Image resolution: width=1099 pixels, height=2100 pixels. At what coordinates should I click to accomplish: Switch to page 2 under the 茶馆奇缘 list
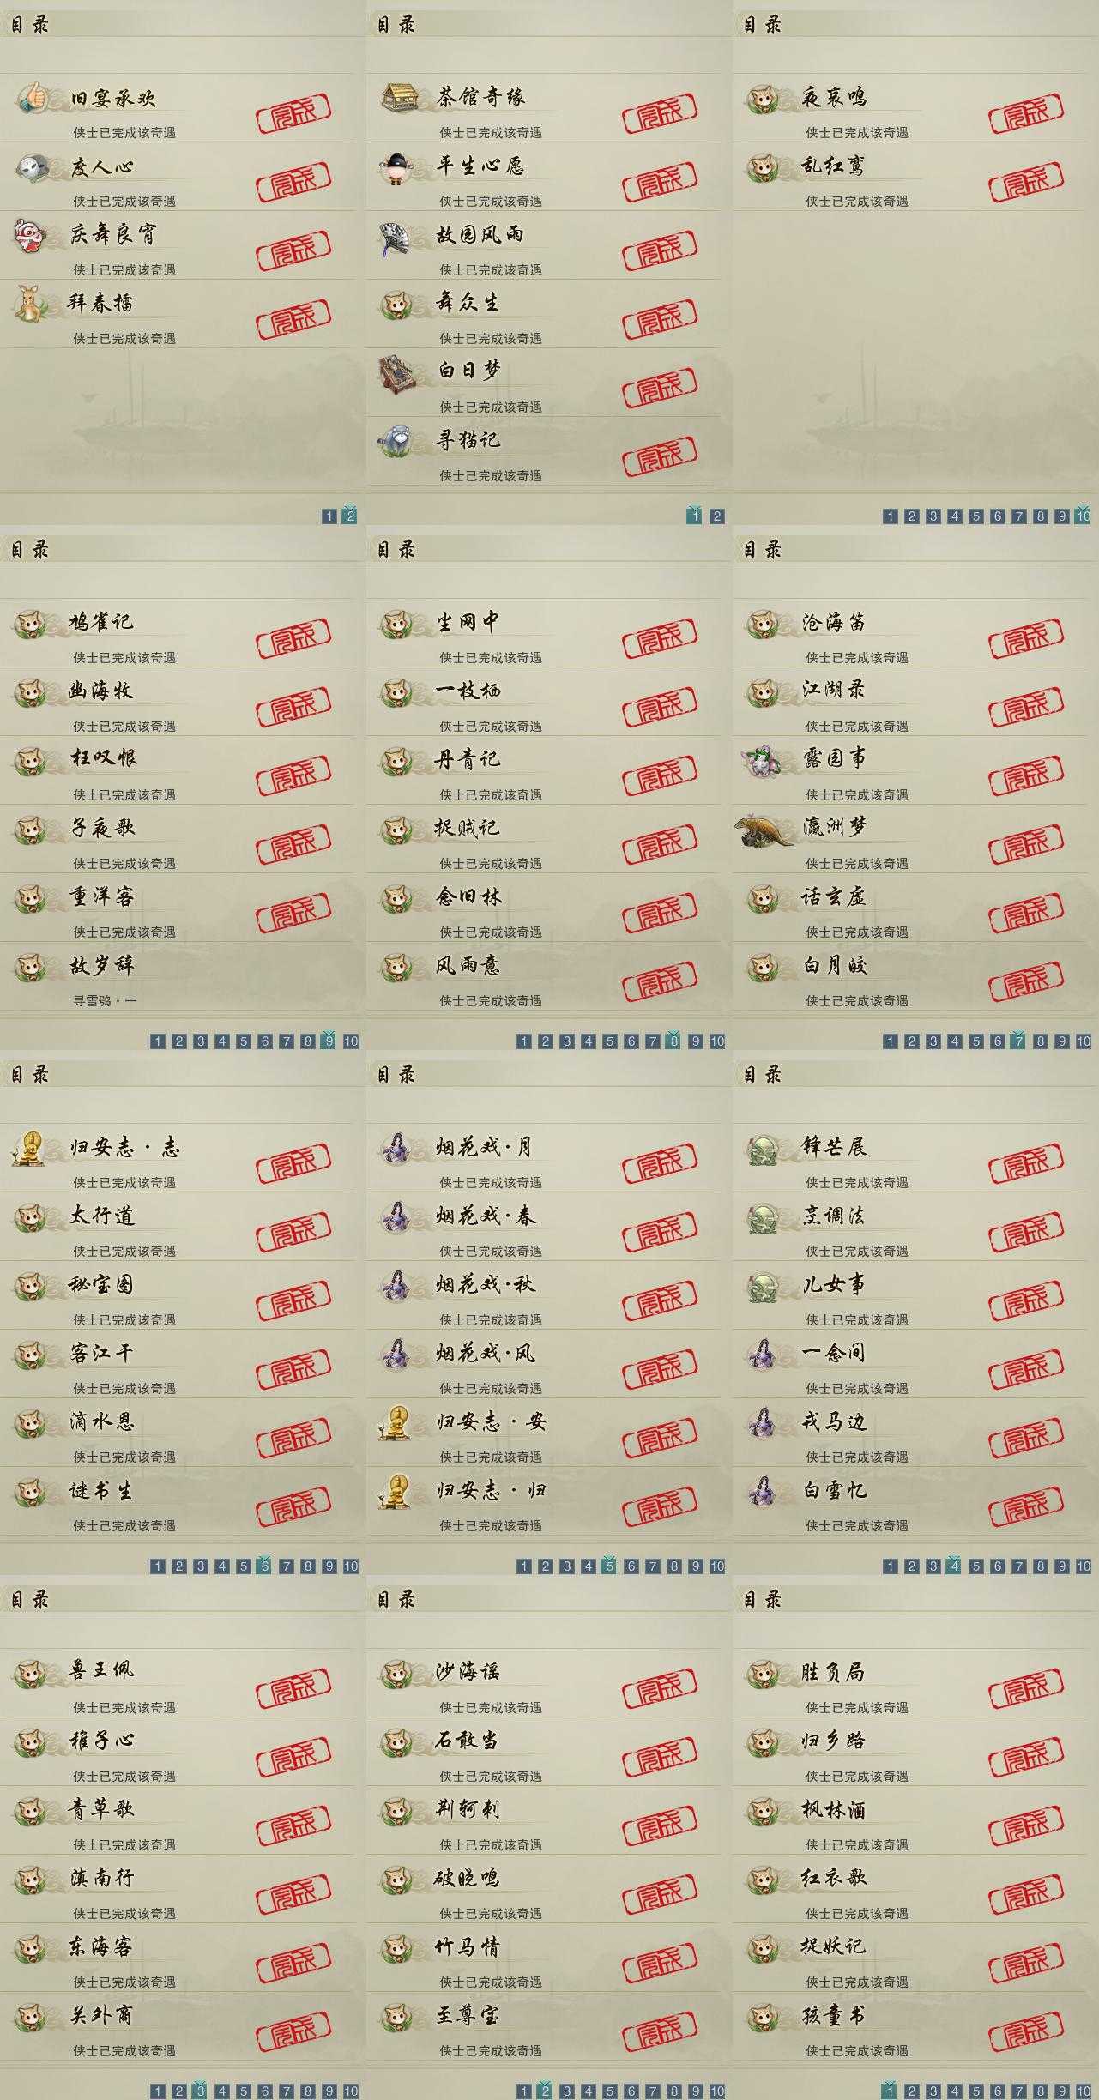point(717,516)
